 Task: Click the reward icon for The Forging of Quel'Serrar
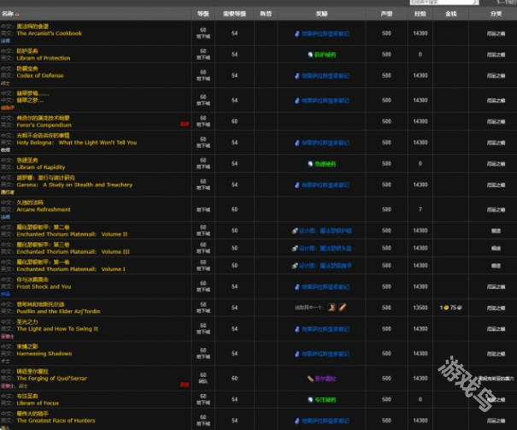309,378
